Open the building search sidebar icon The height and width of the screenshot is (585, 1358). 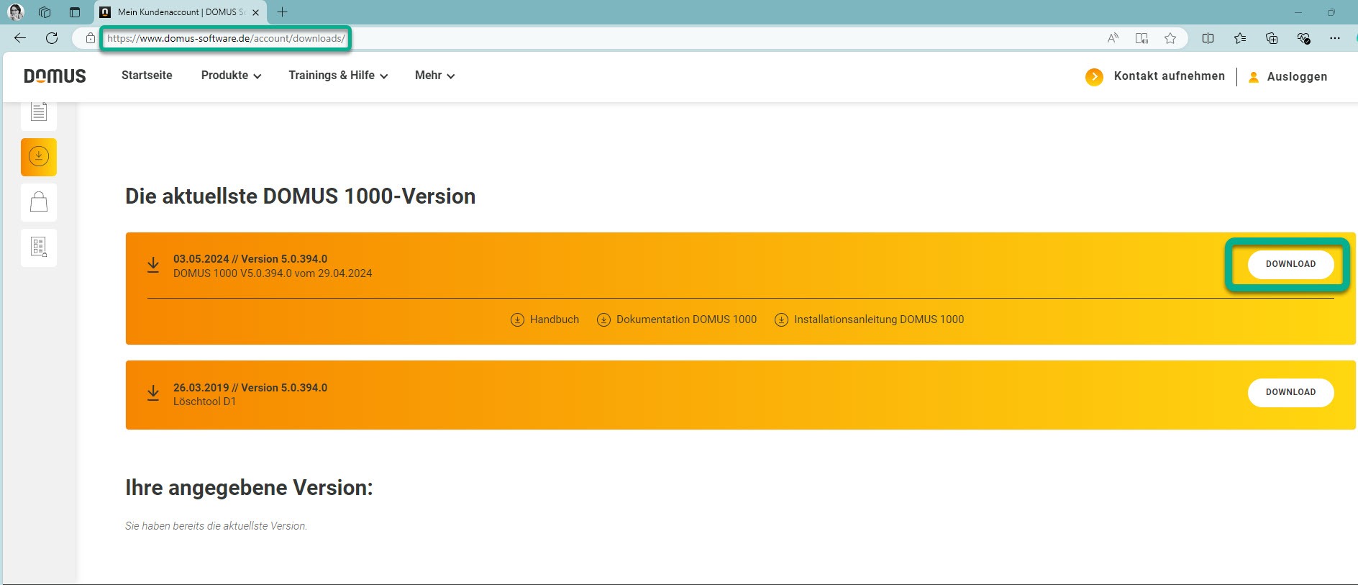[x=39, y=247]
